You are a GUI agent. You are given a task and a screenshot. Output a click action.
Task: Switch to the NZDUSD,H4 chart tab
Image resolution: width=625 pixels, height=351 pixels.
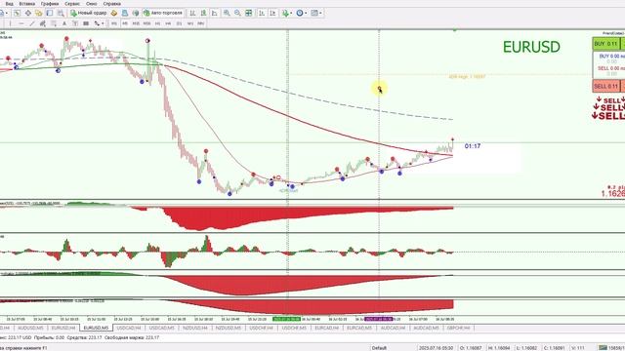click(195, 328)
